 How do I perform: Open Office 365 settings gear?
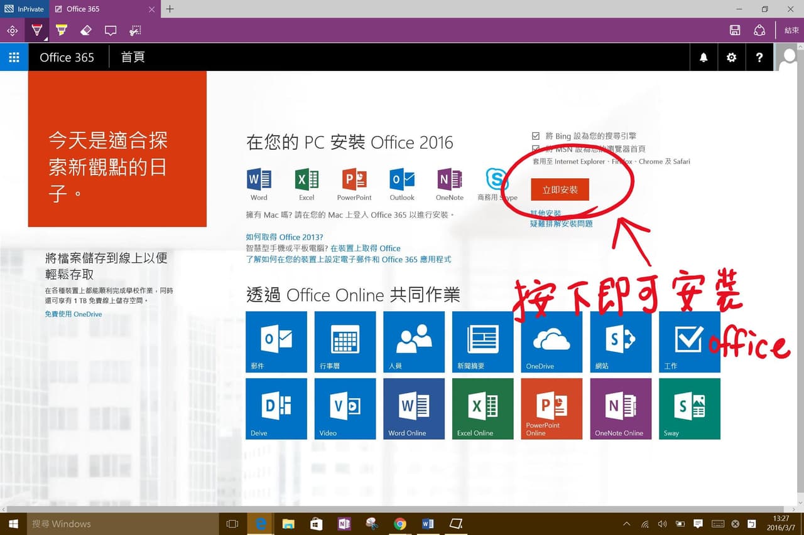[731, 57]
